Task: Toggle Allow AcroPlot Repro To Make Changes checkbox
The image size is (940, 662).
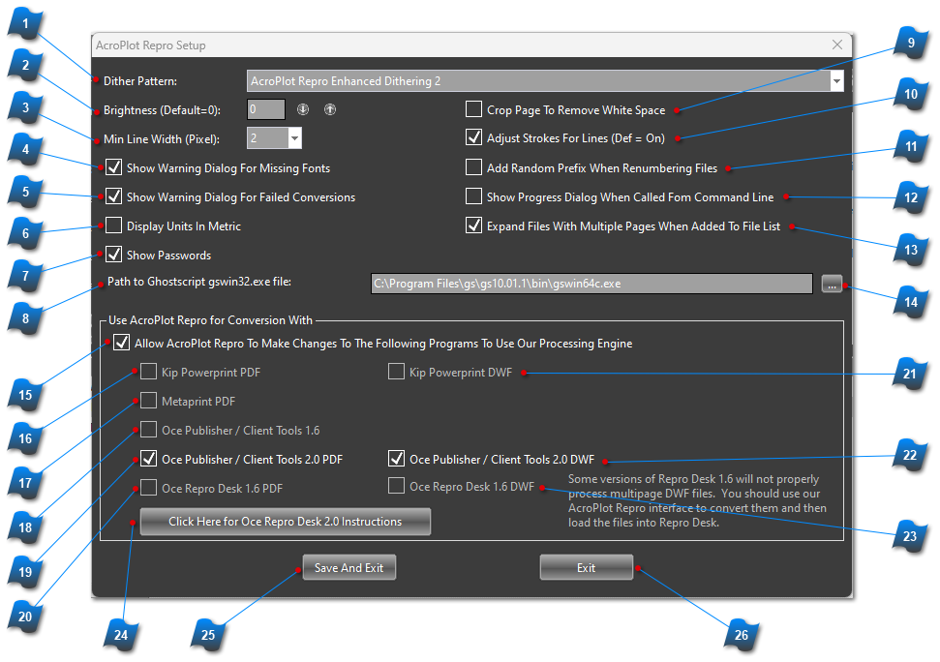Action: tap(122, 343)
